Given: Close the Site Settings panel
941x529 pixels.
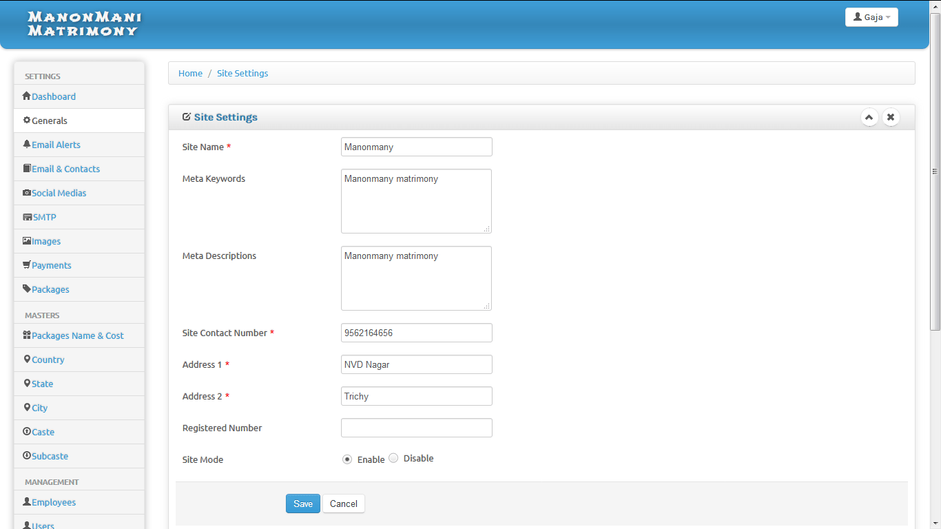Looking at the screenshot, I should coord(891,117).
